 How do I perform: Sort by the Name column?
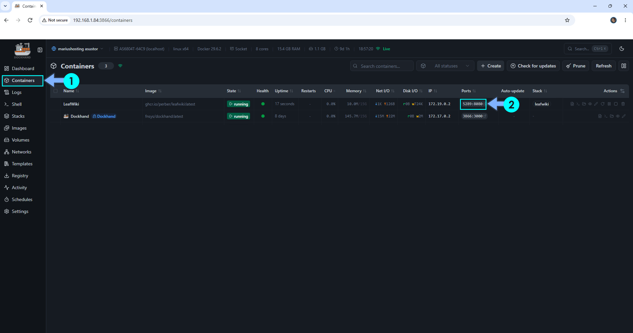click(71, 91)
